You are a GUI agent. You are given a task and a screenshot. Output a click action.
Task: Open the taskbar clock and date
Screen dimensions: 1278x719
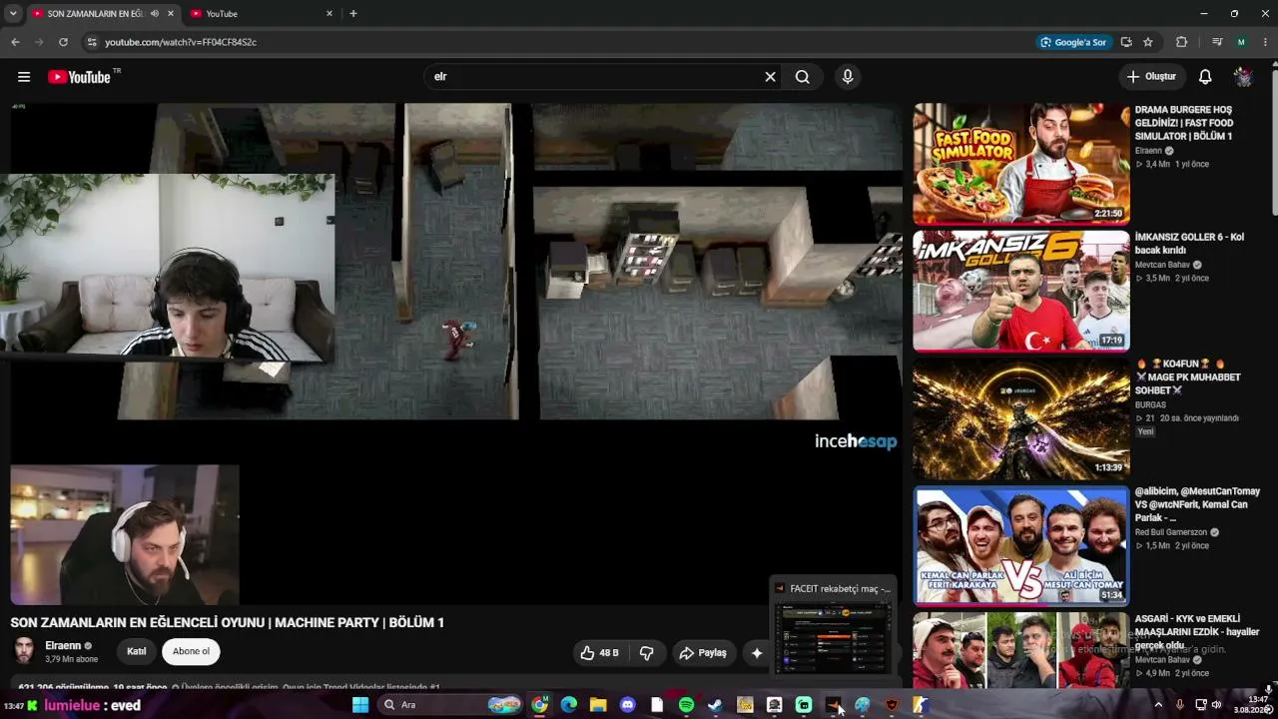click(x=1253, y=705)
